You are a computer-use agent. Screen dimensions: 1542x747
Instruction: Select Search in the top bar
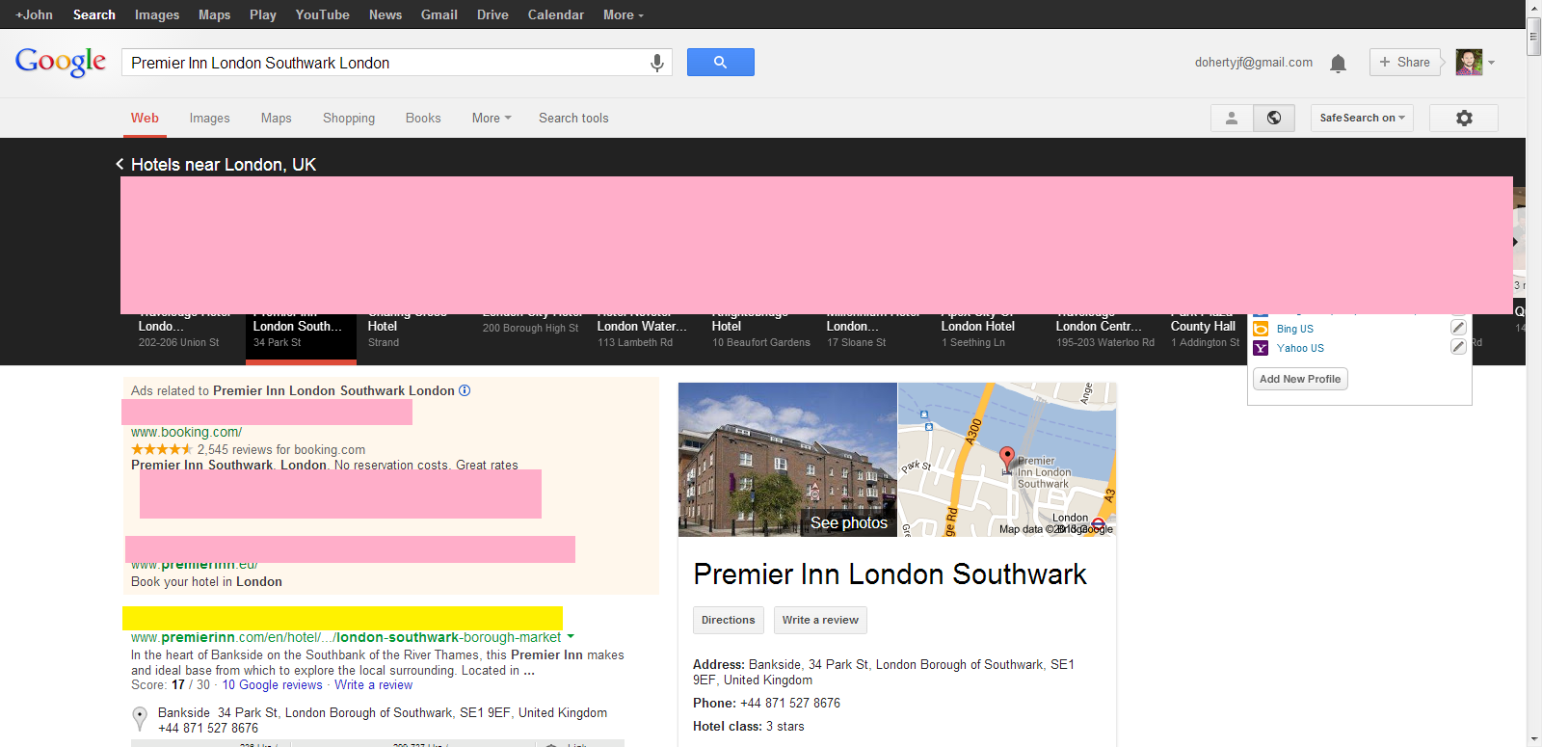(x=94, y=14)
